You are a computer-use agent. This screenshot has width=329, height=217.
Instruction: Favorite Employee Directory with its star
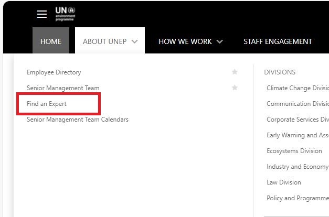(x=235, y=72)
